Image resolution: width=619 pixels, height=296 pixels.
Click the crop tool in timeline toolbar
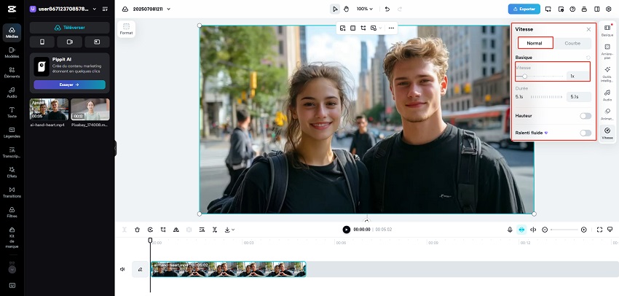163,230
